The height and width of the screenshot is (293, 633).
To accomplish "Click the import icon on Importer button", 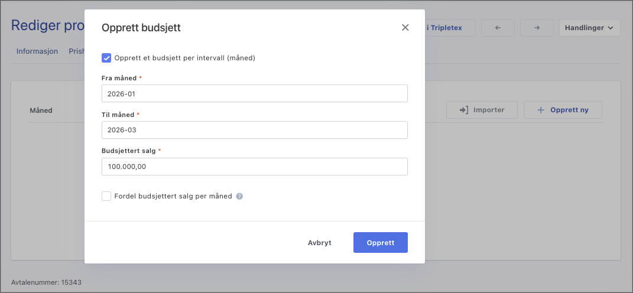I will point(464,110).
